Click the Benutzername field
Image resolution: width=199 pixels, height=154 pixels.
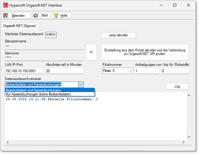click(44, 47)
